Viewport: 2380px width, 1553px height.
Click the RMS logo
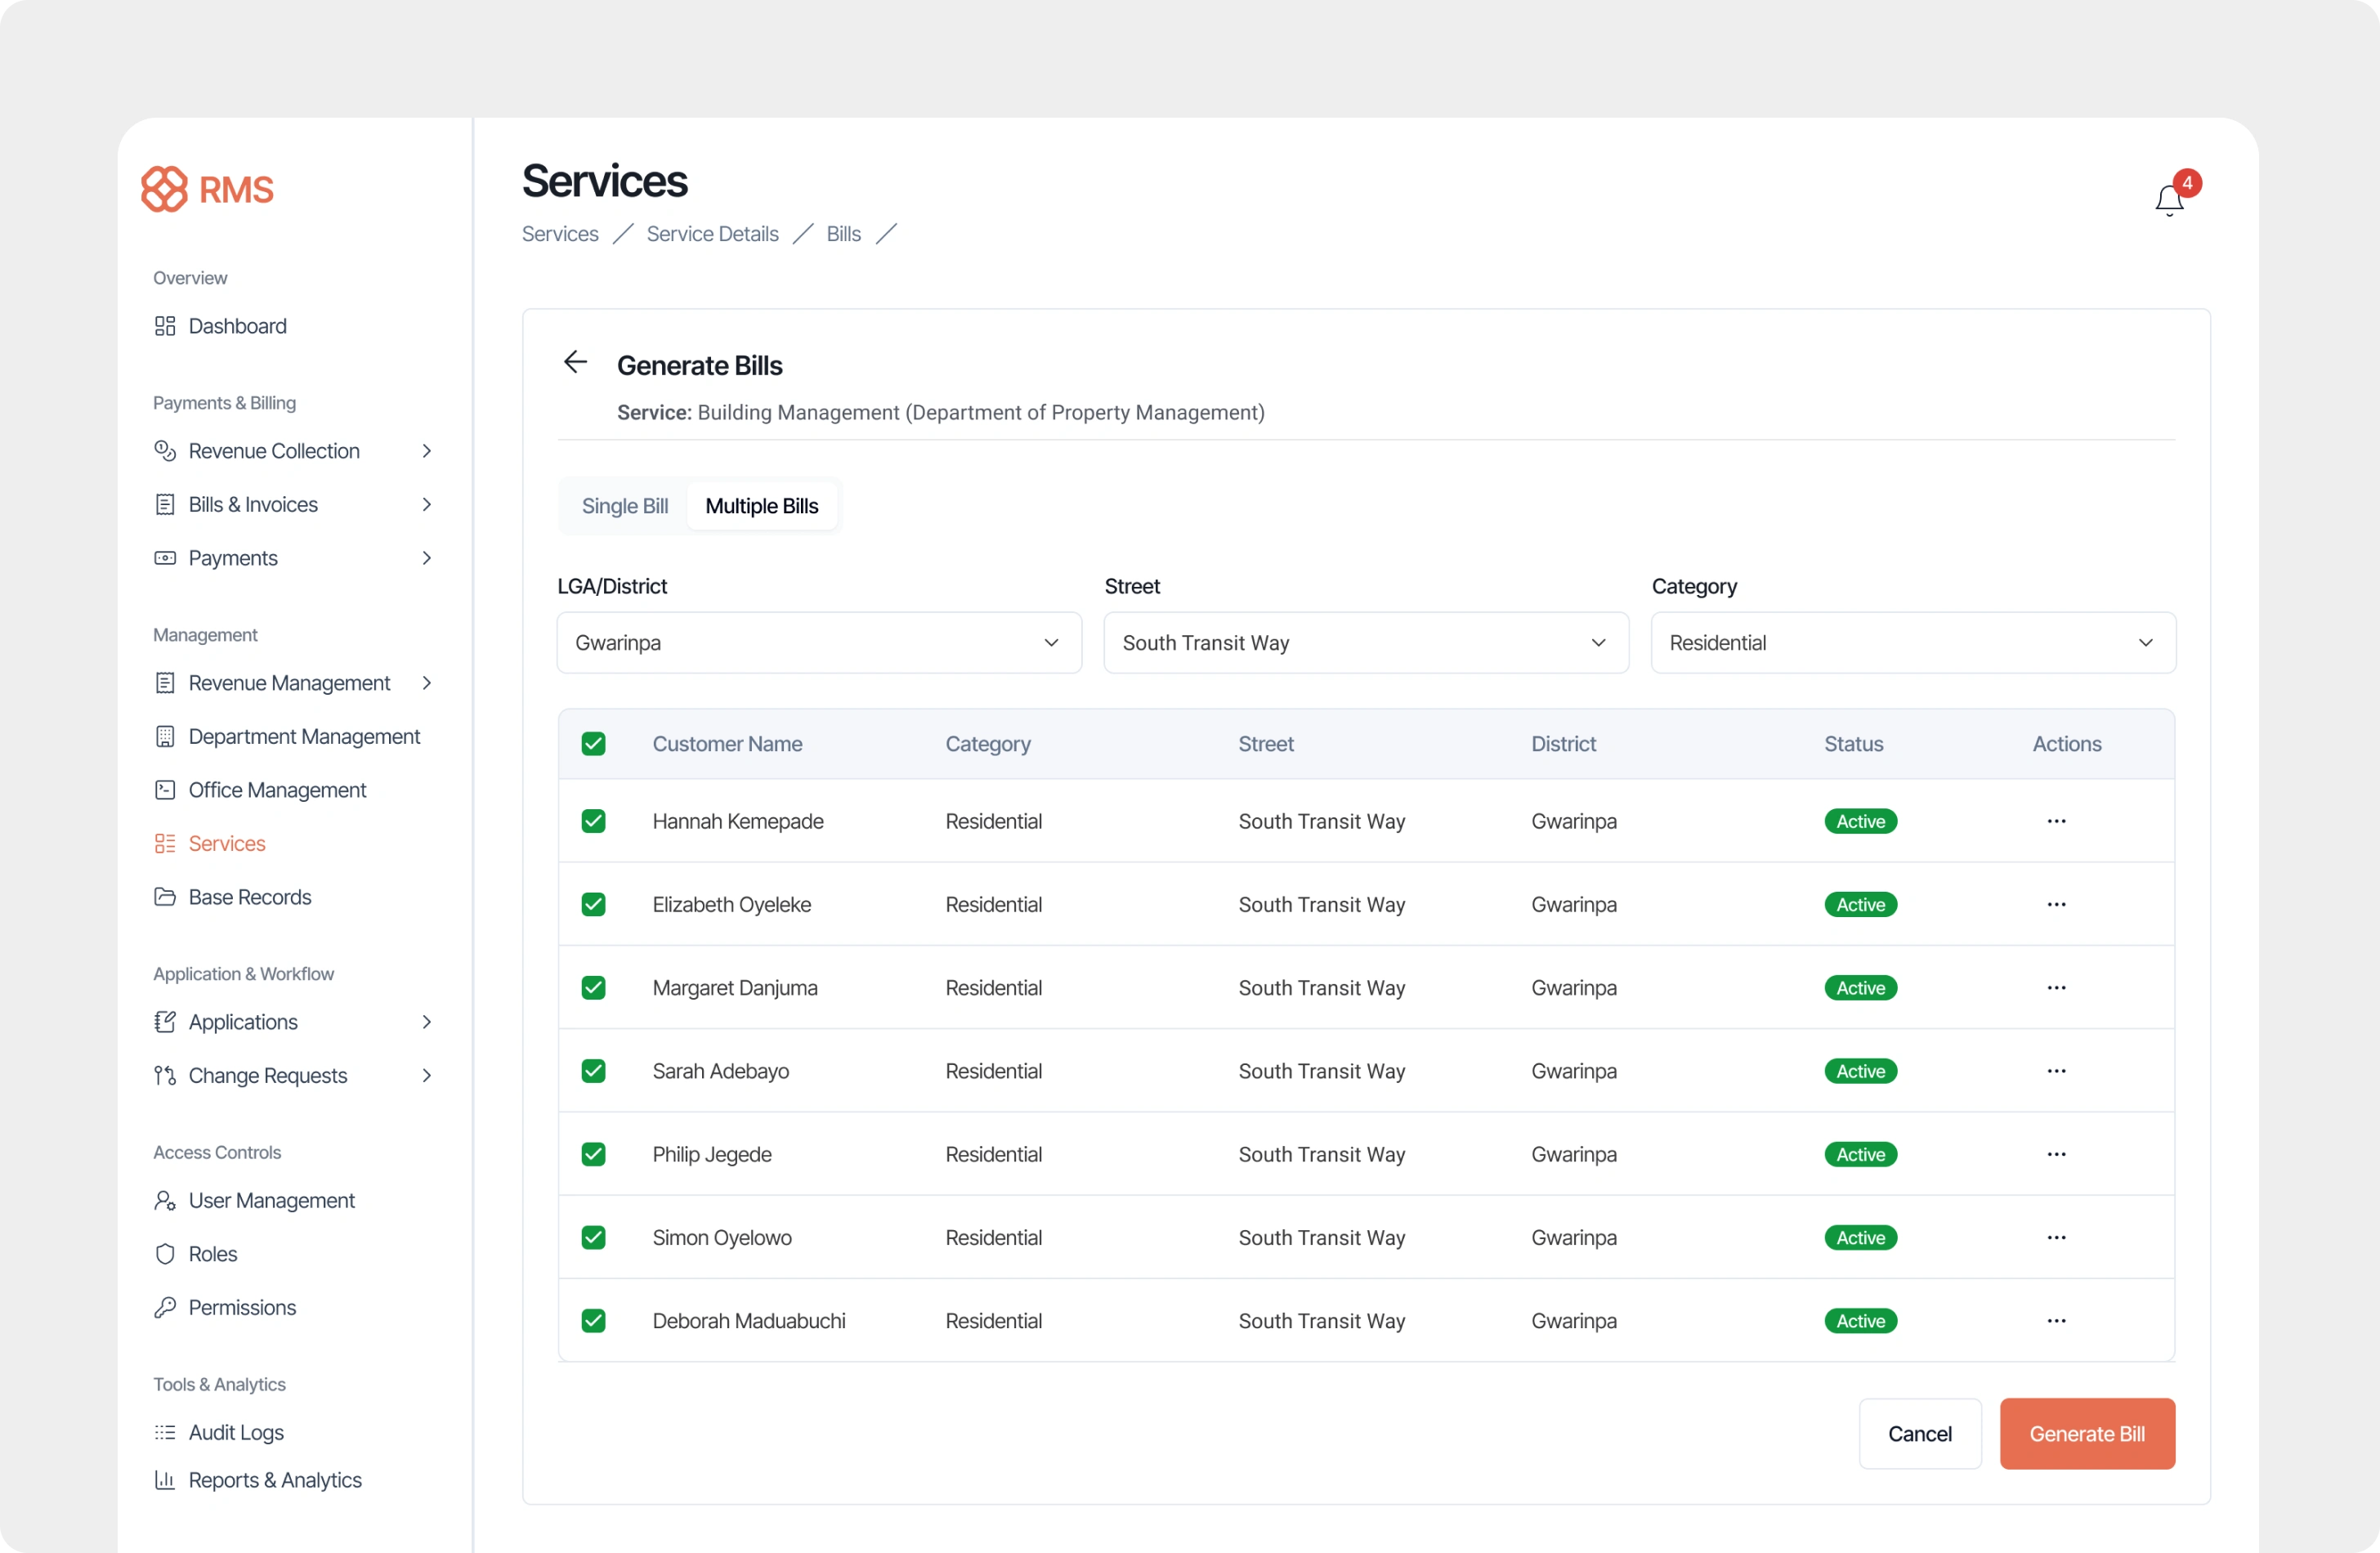(207, 189)
